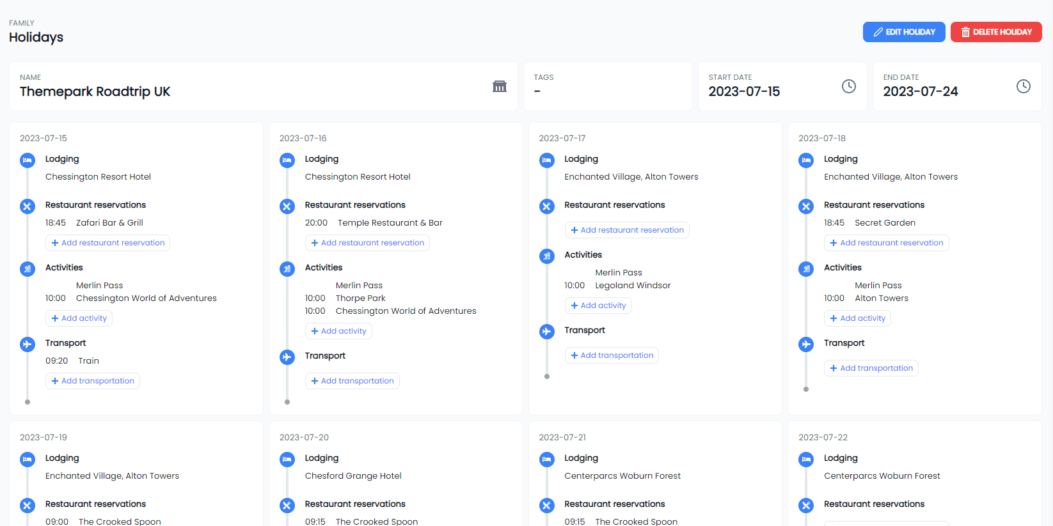Add transportation for 2023-07-17
This screenshot has height=526, width=1053.
point(612,355)
